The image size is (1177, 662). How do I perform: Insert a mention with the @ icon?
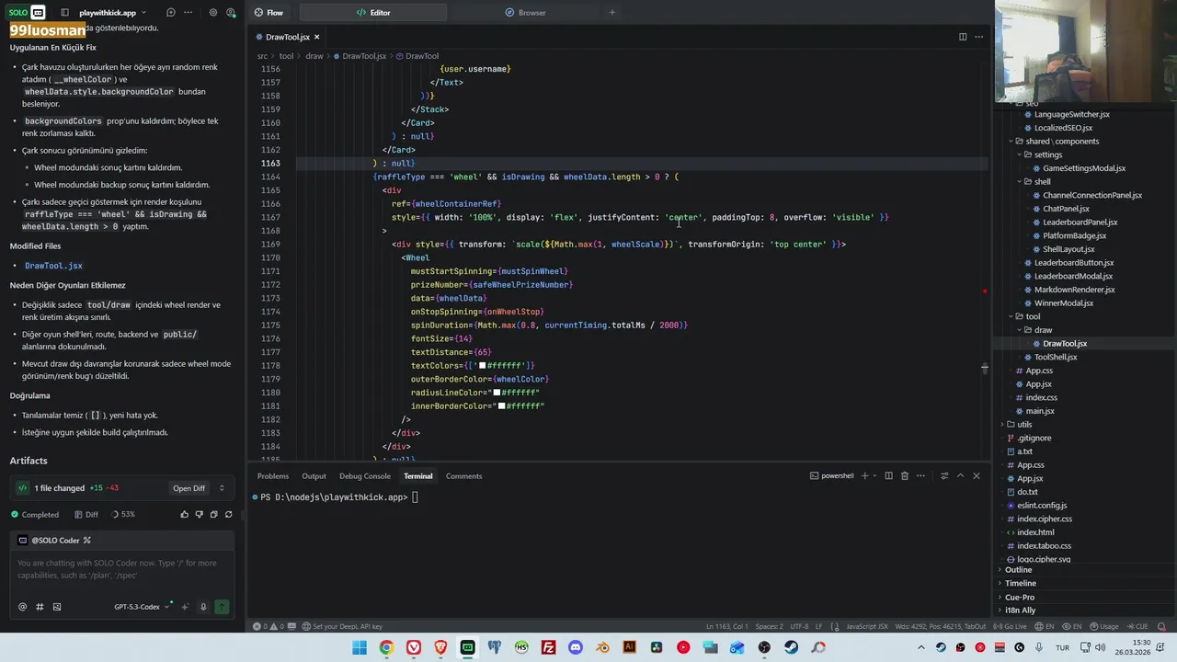[23, 607]
